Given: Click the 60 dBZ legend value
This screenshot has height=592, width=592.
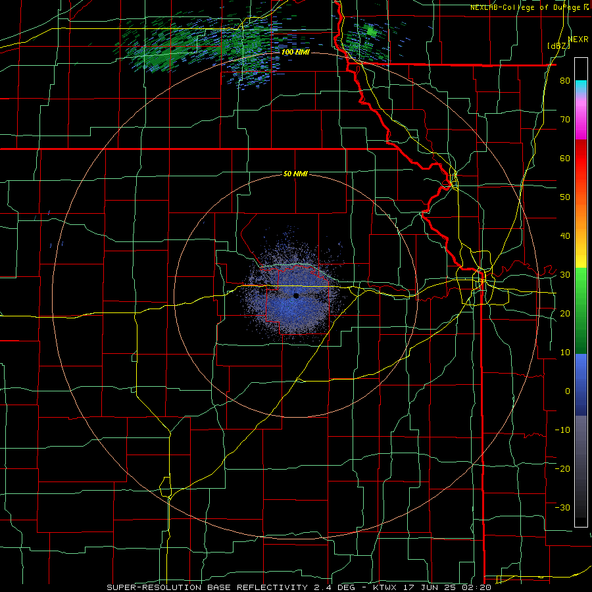Looking at the screenshot, I should [565, 158].
